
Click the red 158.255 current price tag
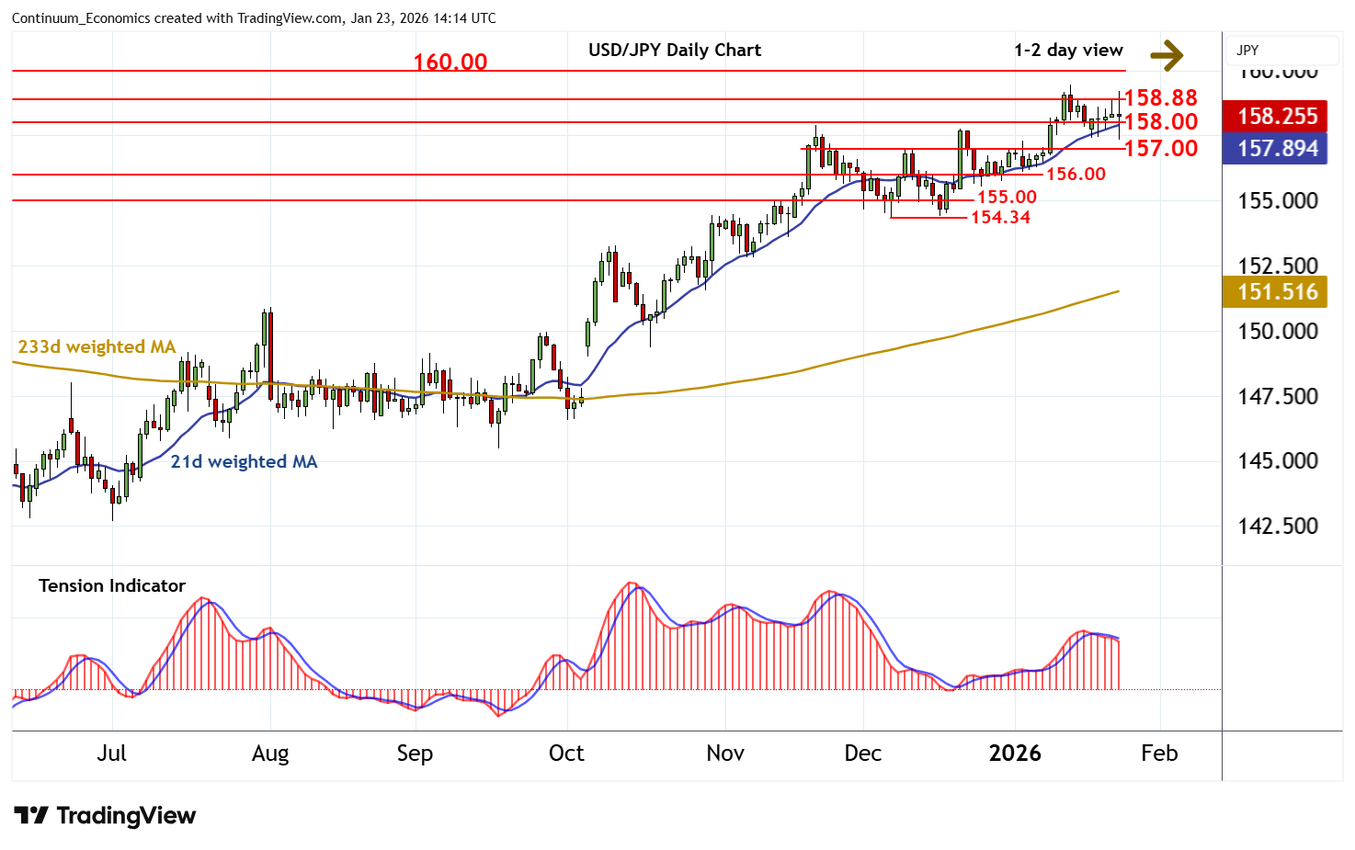tap(1275, 117)
